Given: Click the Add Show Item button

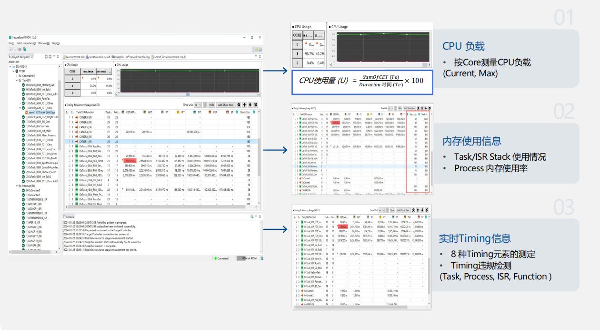Looking at the screenshot, I should pyautogui.click(x=225, y=105).
